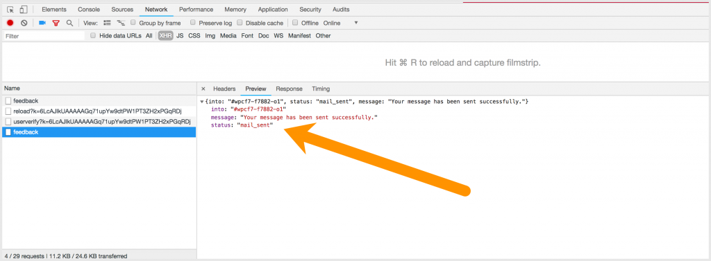The height and width of the screenshot is (261, 711).
Task: Open the Memory tab
Action: point(235,10)
